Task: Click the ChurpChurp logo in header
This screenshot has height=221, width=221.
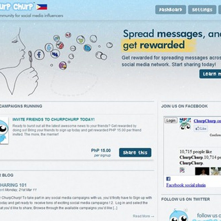Action: point(17,7)
